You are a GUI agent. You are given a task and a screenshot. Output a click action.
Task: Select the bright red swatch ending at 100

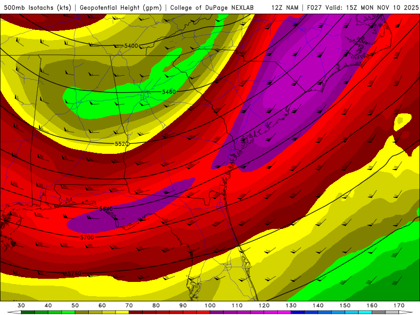pyautogui.click(x=203, y=312)
